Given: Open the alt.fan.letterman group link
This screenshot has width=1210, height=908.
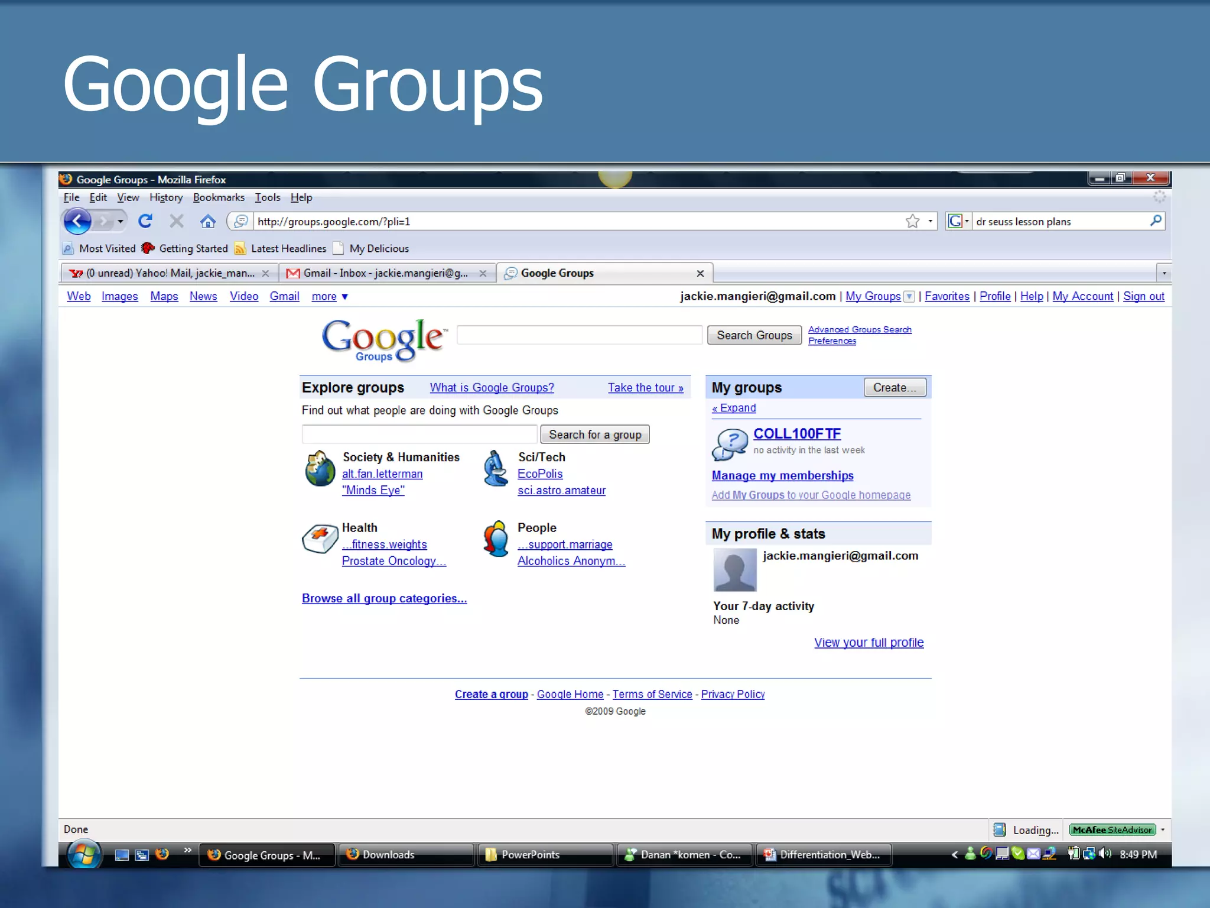Looking at the screenshot, I should (x=382, y=474).
